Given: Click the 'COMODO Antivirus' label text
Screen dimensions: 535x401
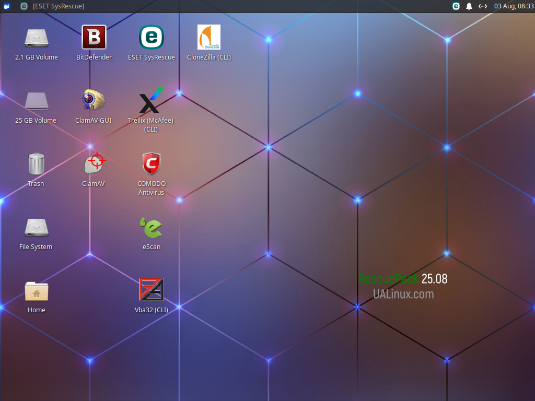Looking at the screenshot, I should 152,188.
